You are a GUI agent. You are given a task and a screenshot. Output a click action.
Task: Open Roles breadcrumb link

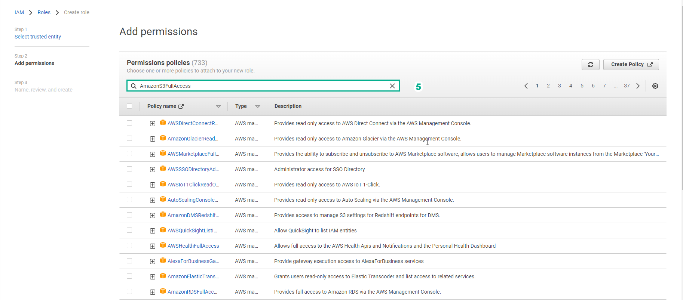pos(44,12)
